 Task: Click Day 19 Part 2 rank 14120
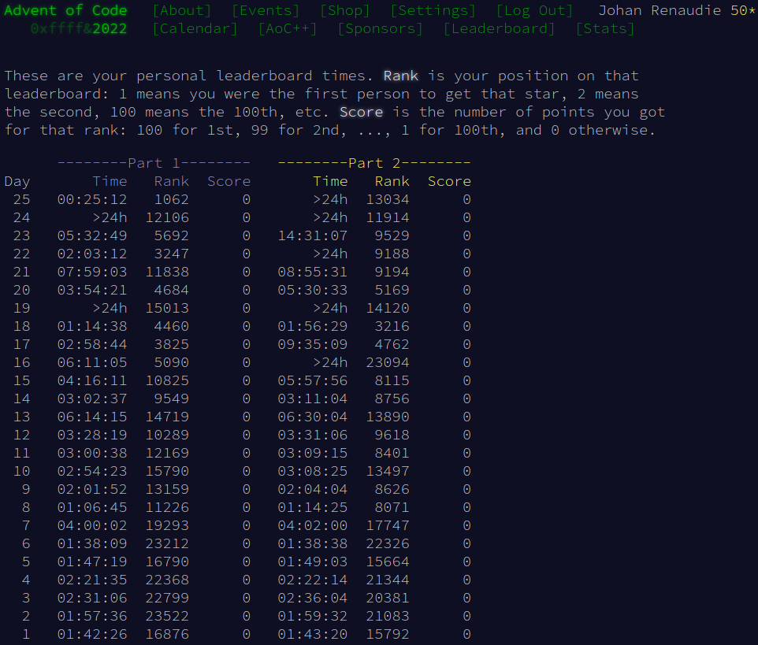388,308
